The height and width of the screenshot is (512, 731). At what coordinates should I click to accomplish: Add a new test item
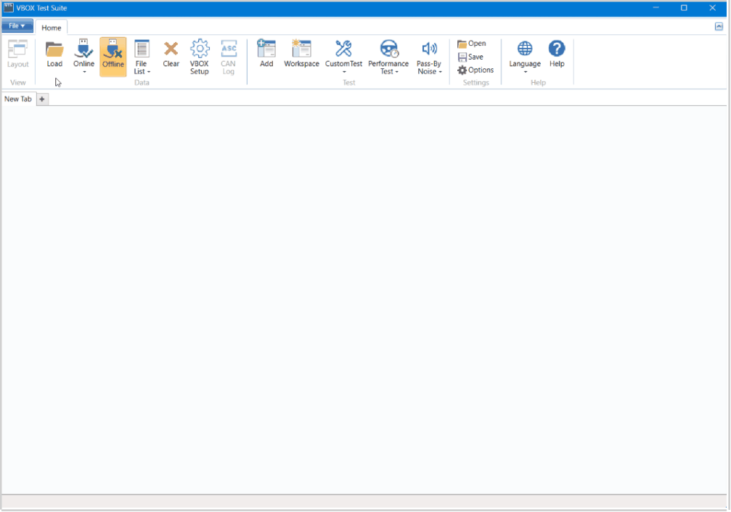click(266, 50)
